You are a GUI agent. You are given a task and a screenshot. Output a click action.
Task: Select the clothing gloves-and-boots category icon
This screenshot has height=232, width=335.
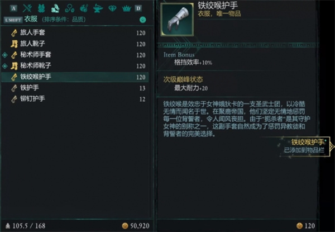(55, 8)
